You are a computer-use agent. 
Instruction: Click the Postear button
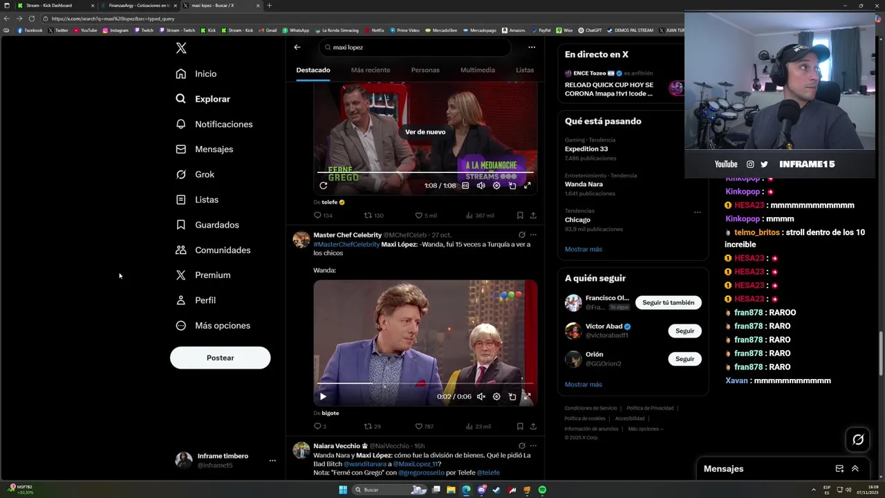(220, 358)
